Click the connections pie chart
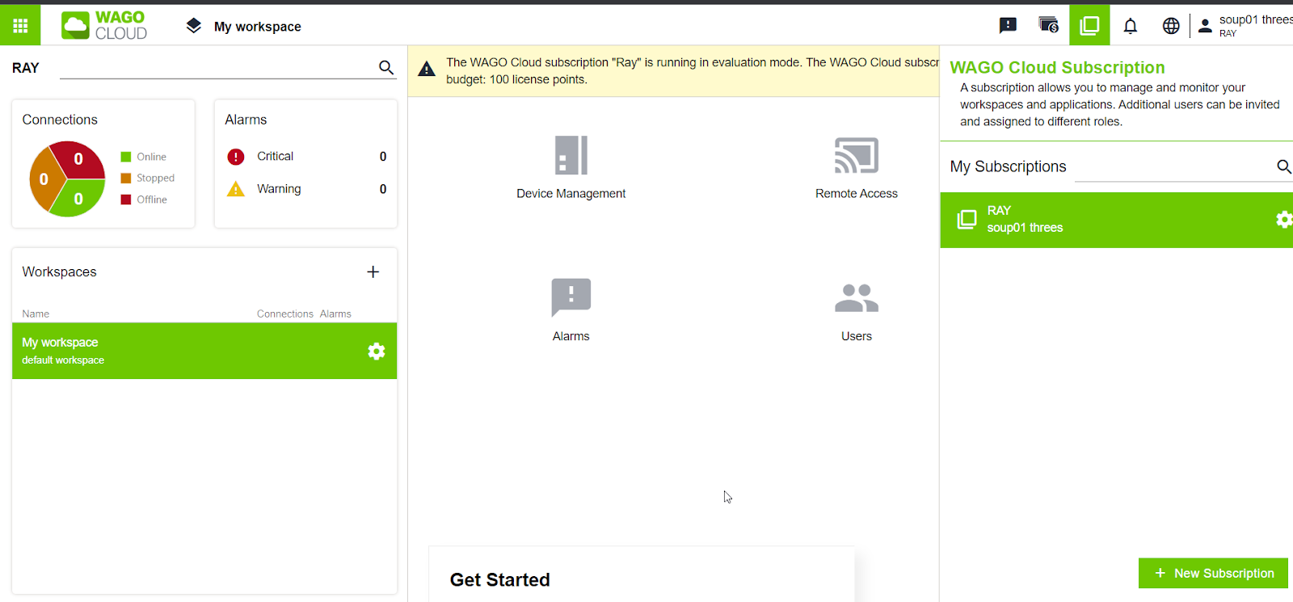This screenshot has width=1293, height=602. [x=67, y=179]
